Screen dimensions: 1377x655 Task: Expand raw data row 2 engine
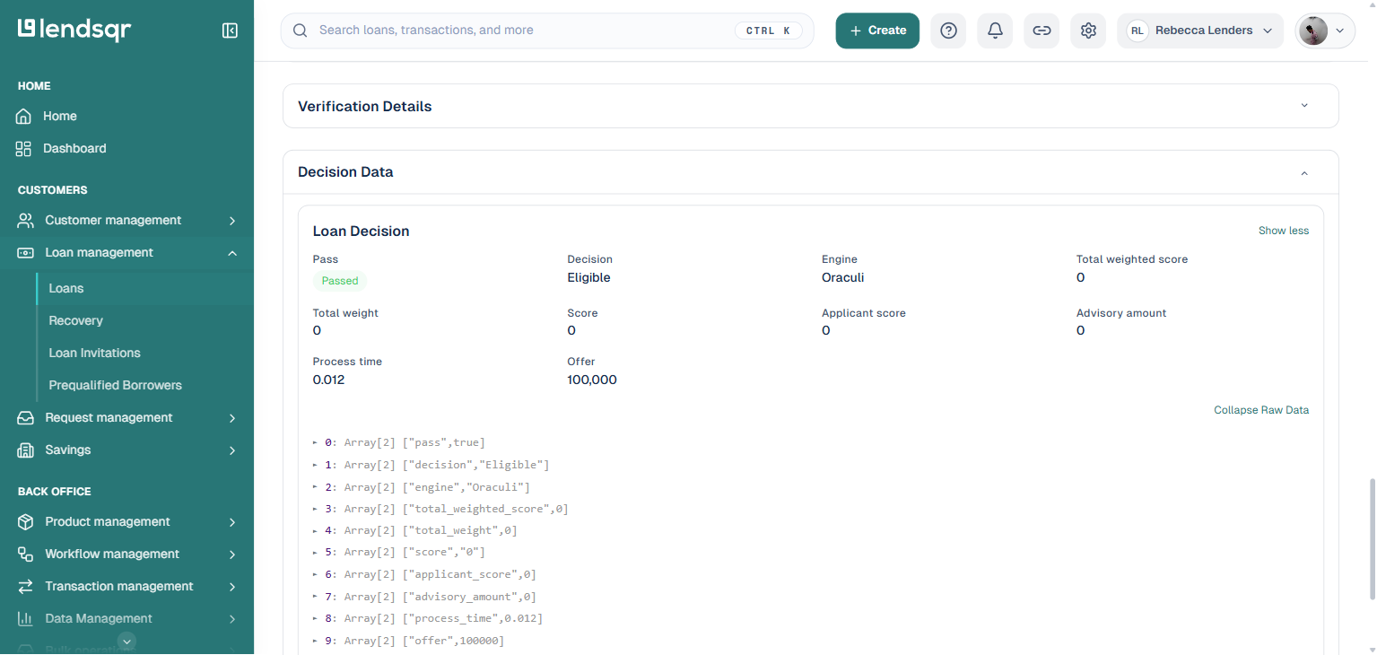tap(315, 486)
